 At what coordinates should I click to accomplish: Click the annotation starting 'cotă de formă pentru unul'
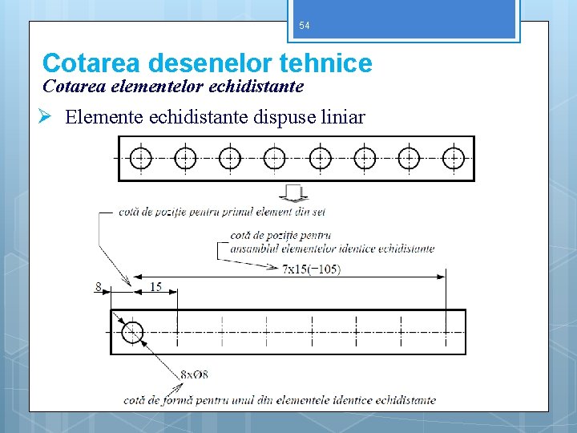[x=280, y=400]
